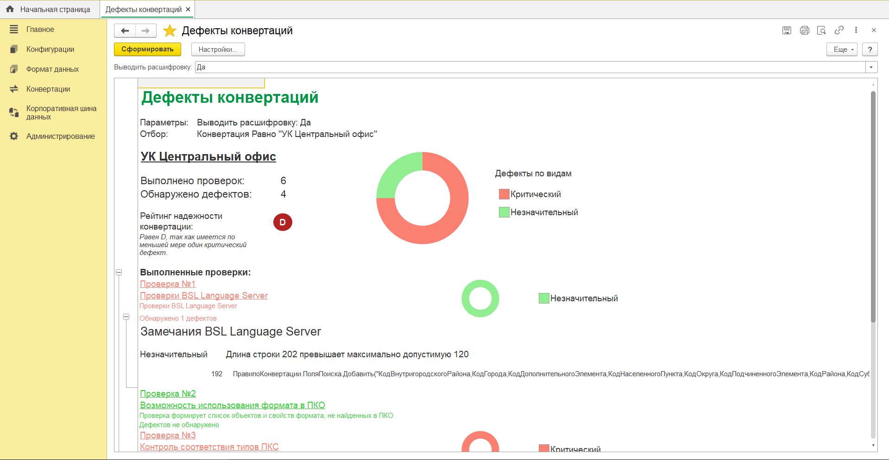This screenshot has height=460, width=889.
Task: Navigate back with the left arrow
Action: point(125,31)
